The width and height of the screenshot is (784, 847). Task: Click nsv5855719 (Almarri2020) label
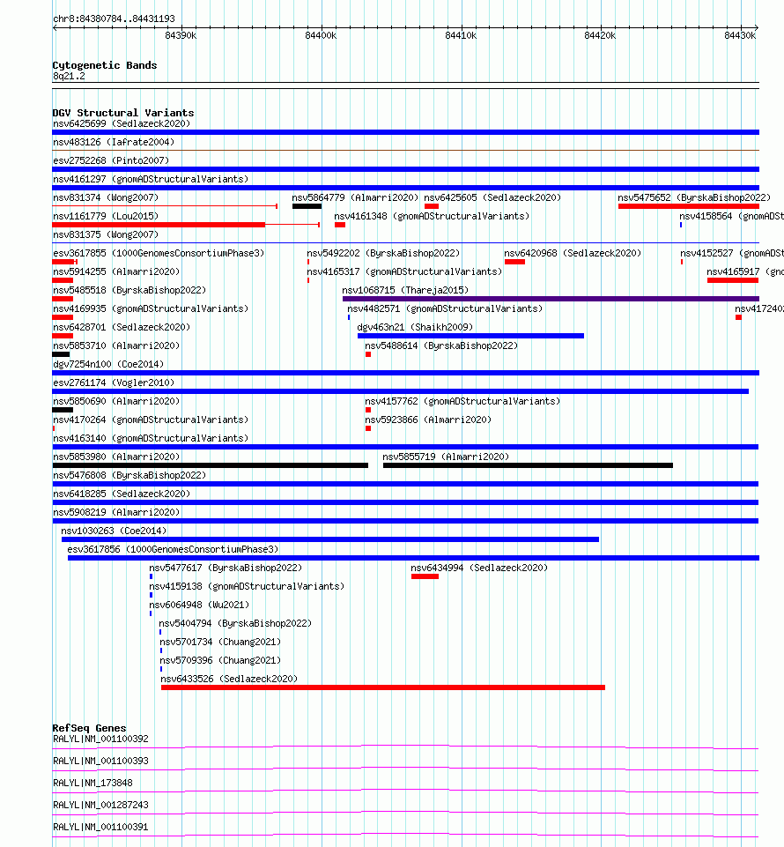point(446,457)
